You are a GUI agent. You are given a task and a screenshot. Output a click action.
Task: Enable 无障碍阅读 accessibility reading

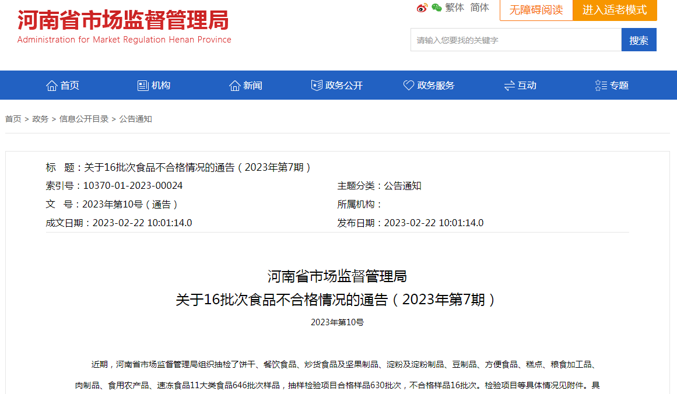(x=536, y=10)
